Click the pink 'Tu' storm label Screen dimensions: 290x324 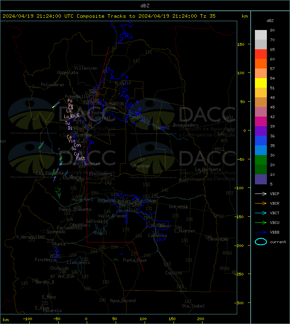(67, 123)
